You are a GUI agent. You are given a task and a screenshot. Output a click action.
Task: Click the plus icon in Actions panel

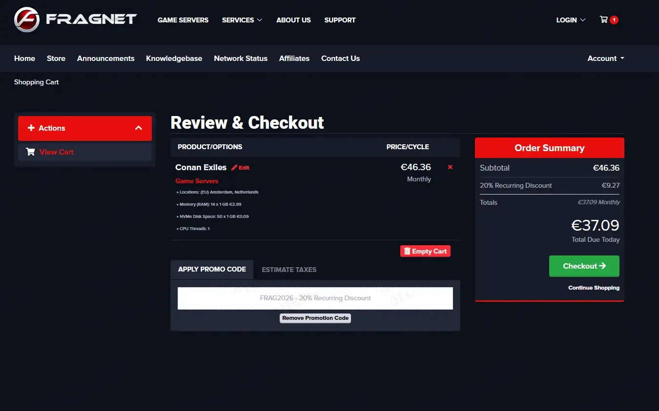[31, 128]
